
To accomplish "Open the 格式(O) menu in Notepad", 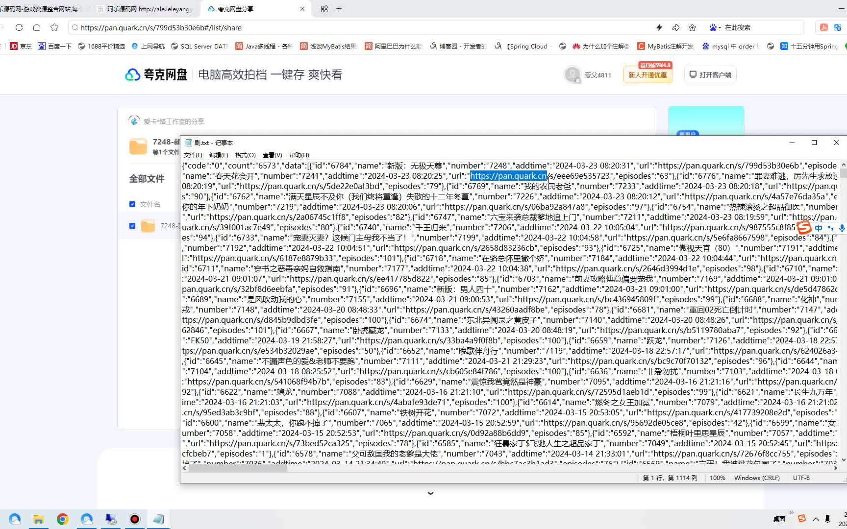I will pyautogui.click(x=245, y=155).
